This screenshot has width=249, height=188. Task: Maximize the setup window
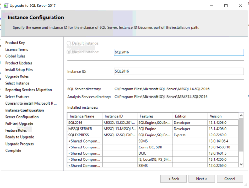(x=226, y=6)
